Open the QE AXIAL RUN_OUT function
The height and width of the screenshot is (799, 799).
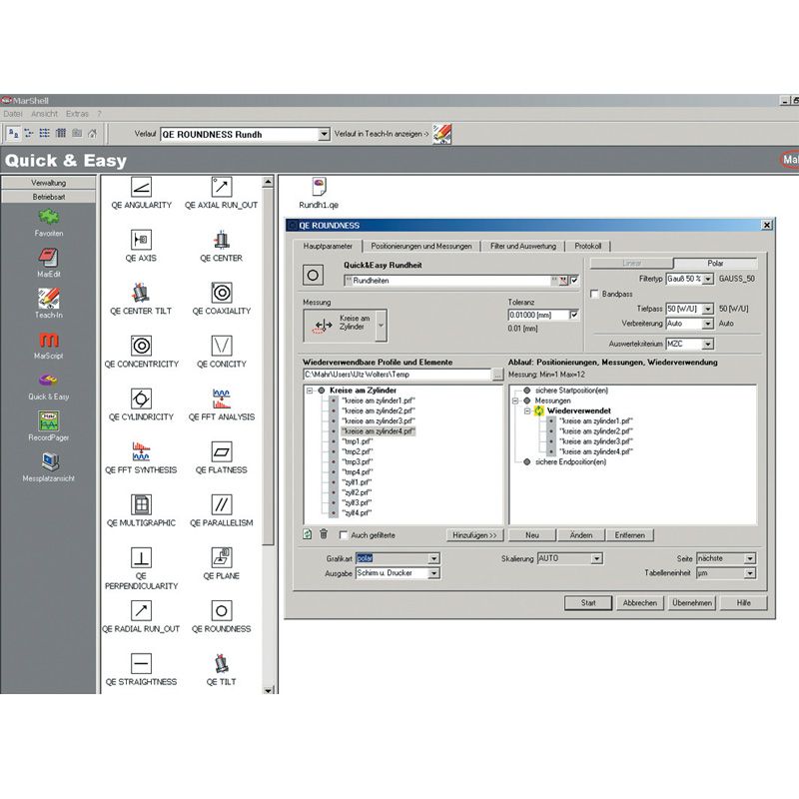tap(221, 188)
